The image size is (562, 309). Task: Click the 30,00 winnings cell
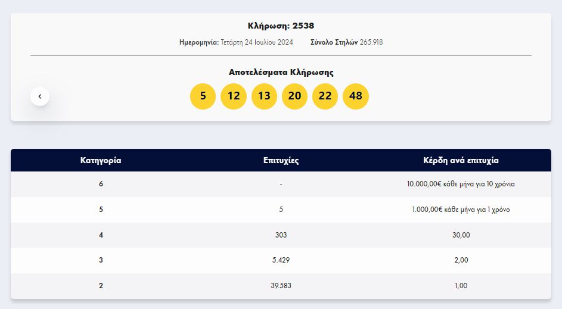point(461,235)
